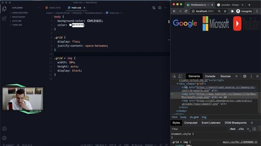Open the Accounts icon in activity bar
Image resolution: width=261 pixels, height=146 pixels.
[x=4, y=129]
